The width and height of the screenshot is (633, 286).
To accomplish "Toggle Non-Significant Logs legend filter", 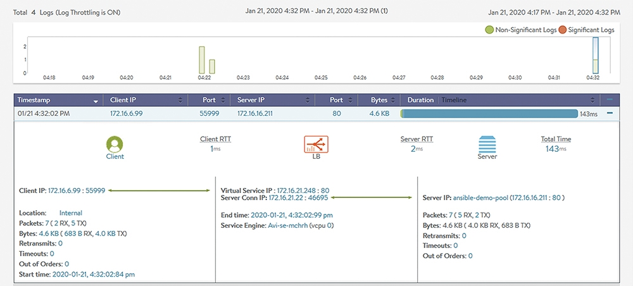I will tap(521, 30).
